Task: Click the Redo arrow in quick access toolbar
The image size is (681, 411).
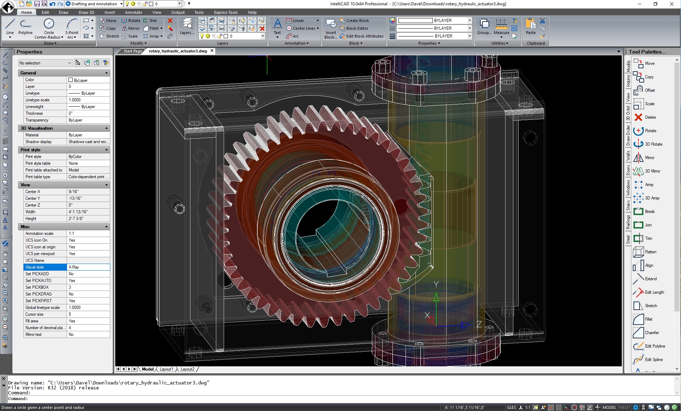Action: (60, 4)
